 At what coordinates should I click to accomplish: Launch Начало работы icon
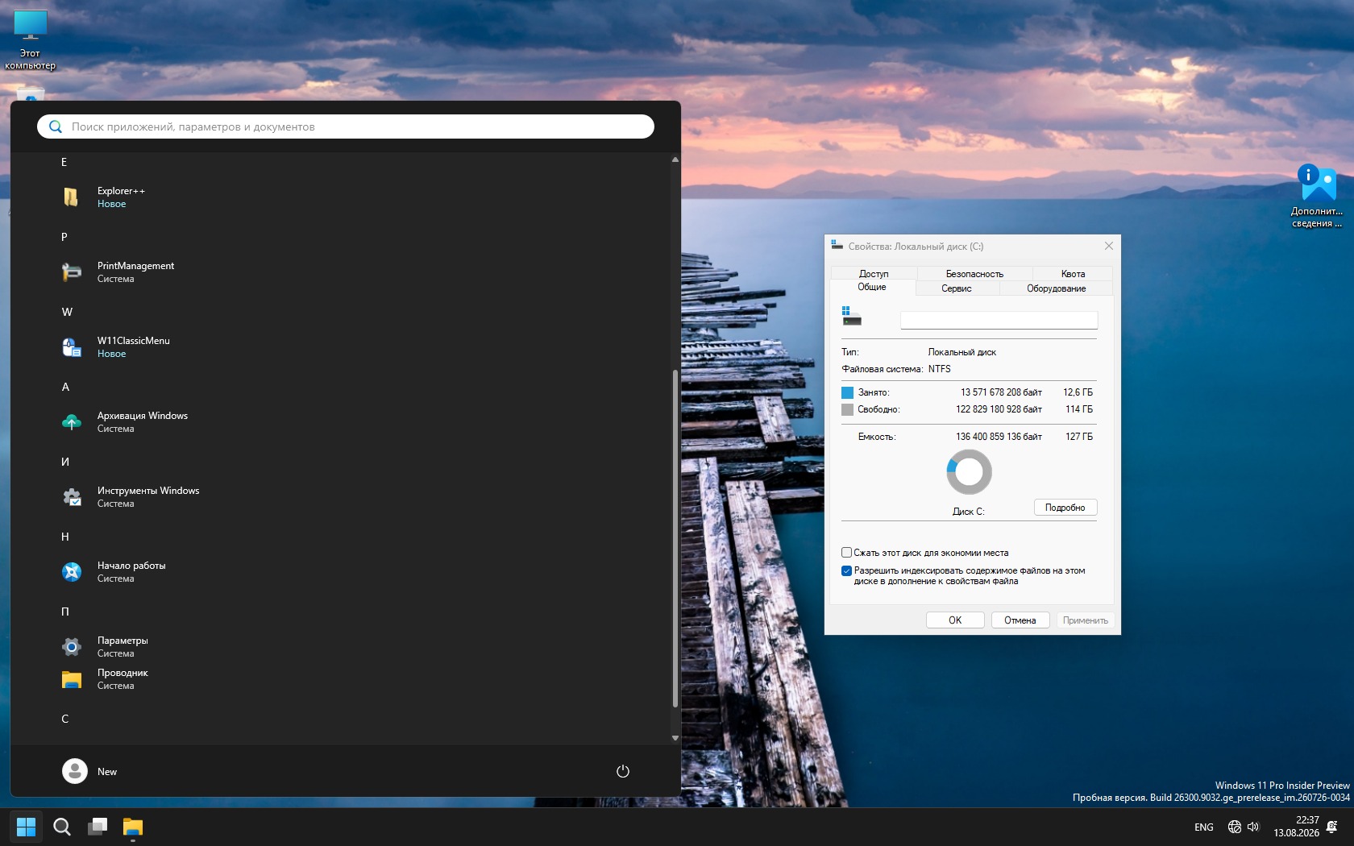click(72, 572)
